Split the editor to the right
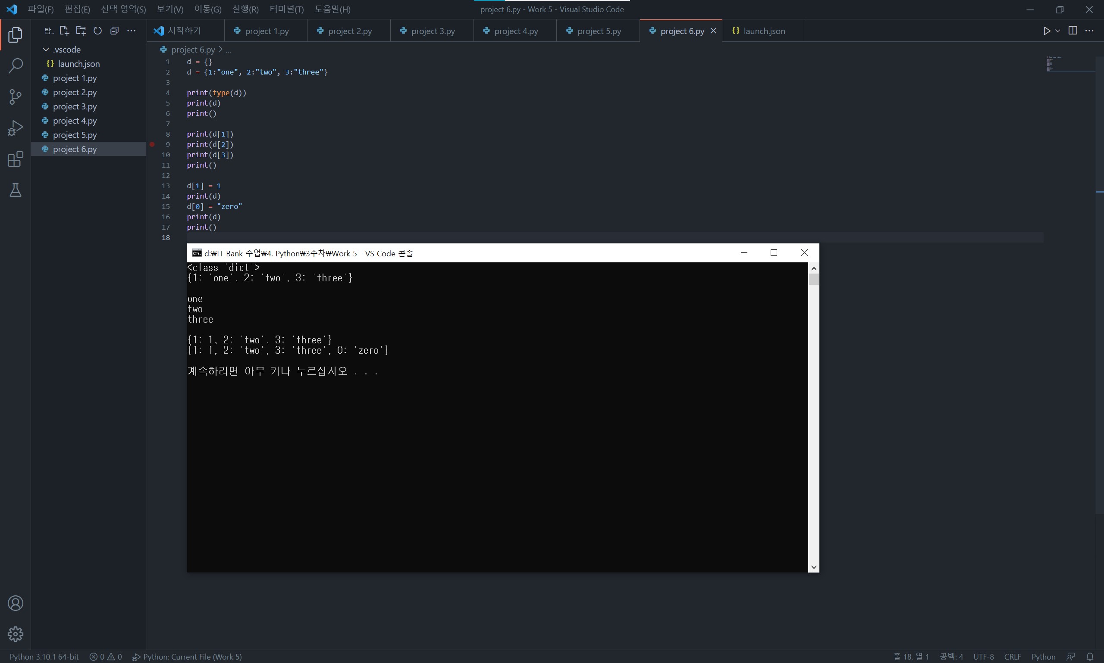Viewport: 1104px width, 663px height. [x=1073, y=31]
